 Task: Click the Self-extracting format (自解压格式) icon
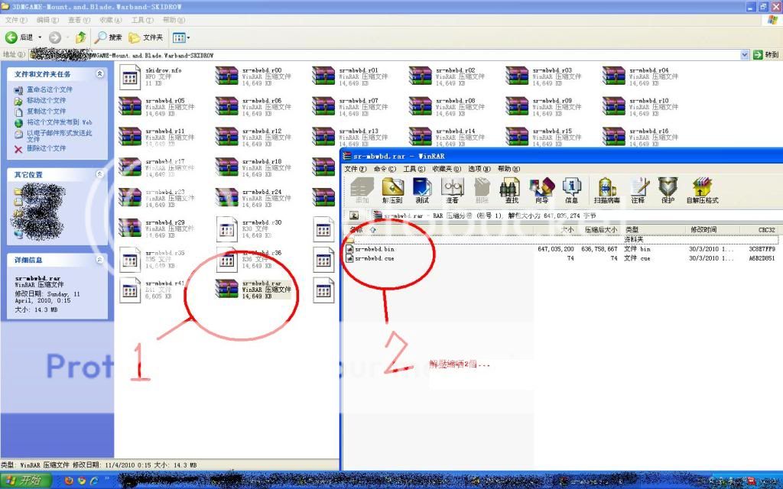(x=702, y=189)
